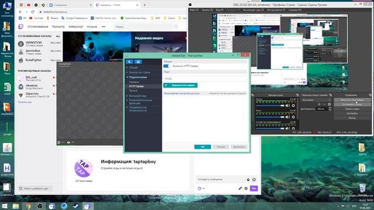Image resolution: width=374 pixels, height=210 pixels.
Task: Adjust the first OBS mixer volume slider
Action: tap(270, 106)
